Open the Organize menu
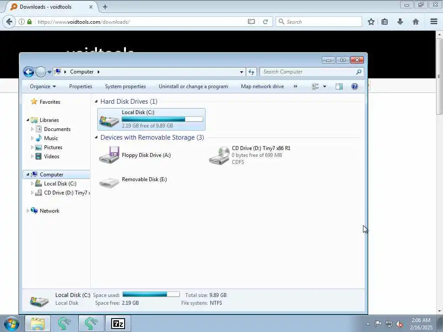 (x=43, y=86)
